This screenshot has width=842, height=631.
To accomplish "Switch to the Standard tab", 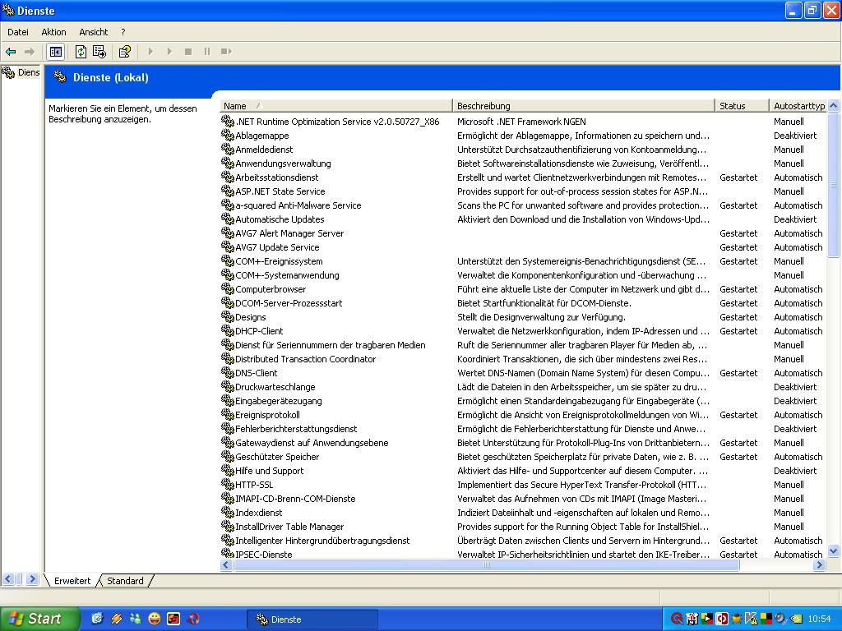I will [125, 581].
